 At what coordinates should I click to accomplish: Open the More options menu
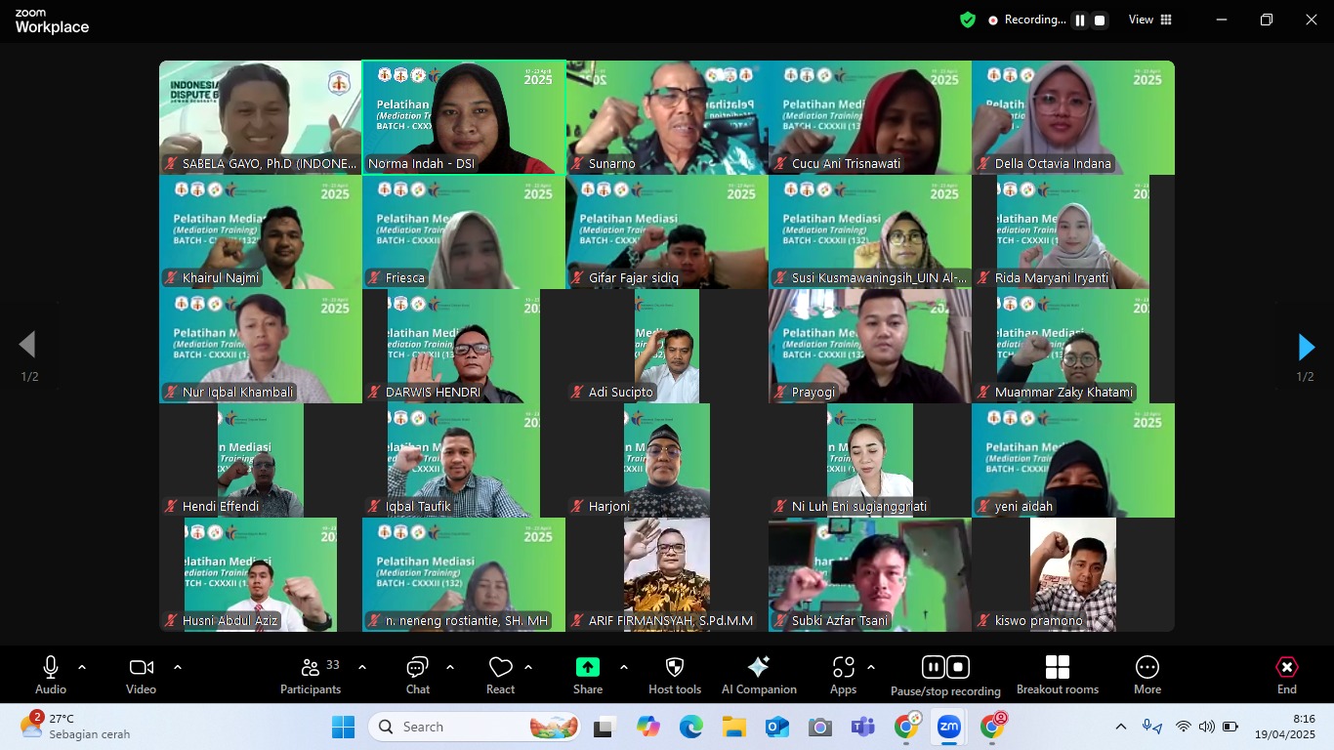click(1146, 675)
